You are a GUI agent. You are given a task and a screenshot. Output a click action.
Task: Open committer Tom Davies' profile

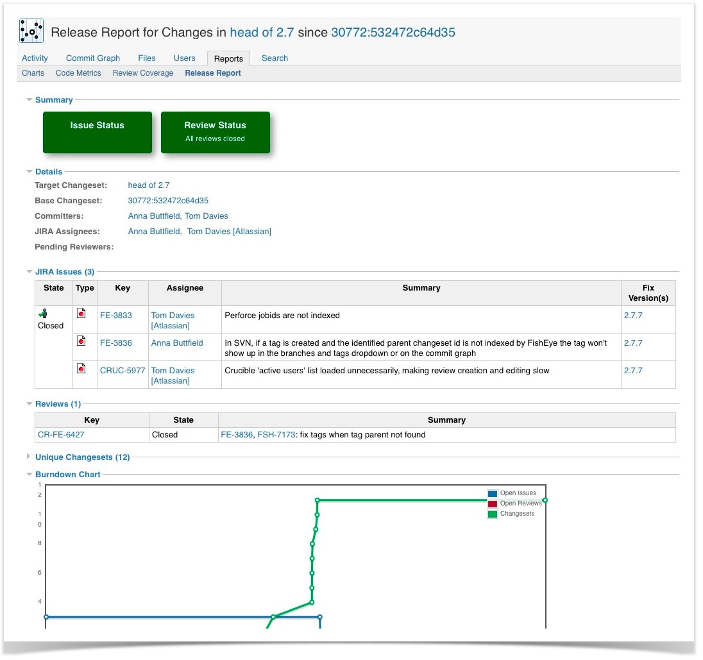pyautogui.click(x=207, y=216)
